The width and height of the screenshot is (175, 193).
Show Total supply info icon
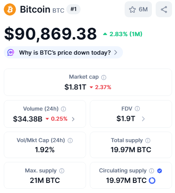[148, 140]
